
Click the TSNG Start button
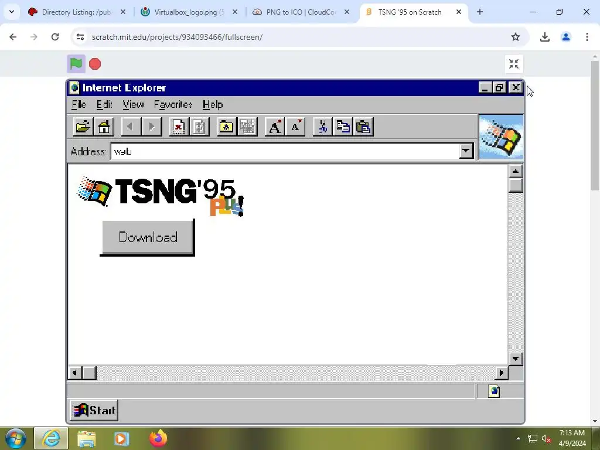(x=94, y=410)
